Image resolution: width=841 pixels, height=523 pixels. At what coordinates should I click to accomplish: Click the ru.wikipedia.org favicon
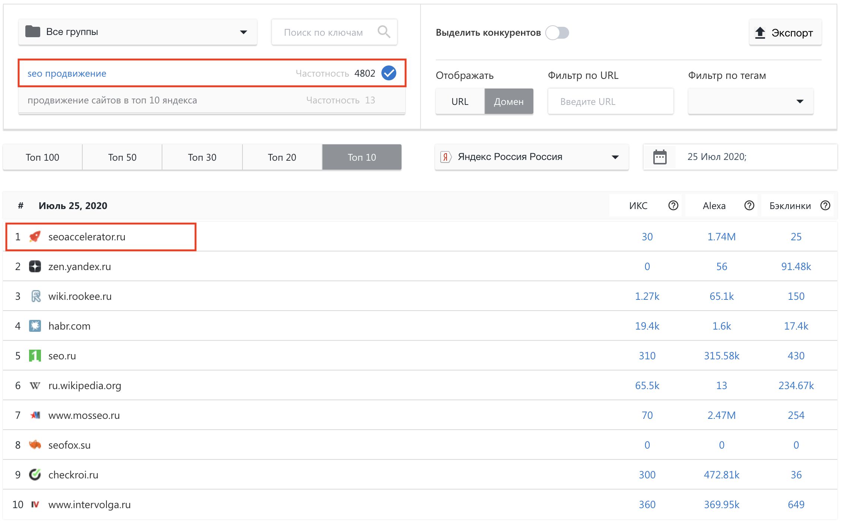pos(35,385)
